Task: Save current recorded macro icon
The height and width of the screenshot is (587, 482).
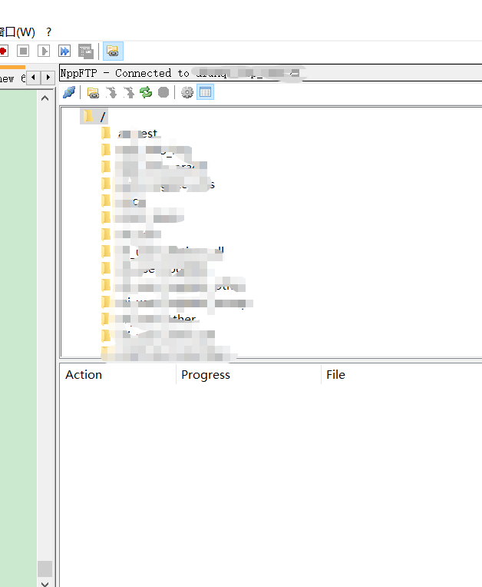Action: 86,51
